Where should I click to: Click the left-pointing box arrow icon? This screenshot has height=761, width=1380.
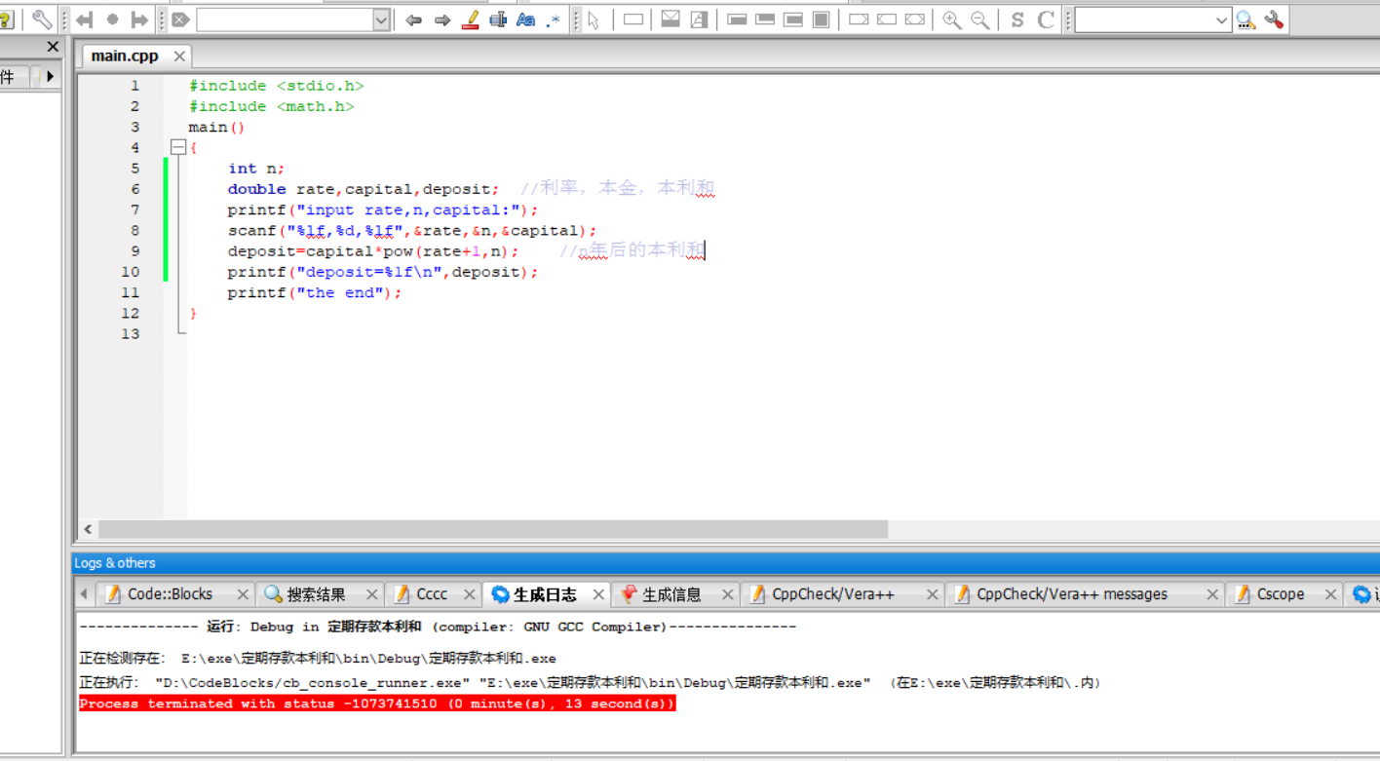click(x=887, y=19)
